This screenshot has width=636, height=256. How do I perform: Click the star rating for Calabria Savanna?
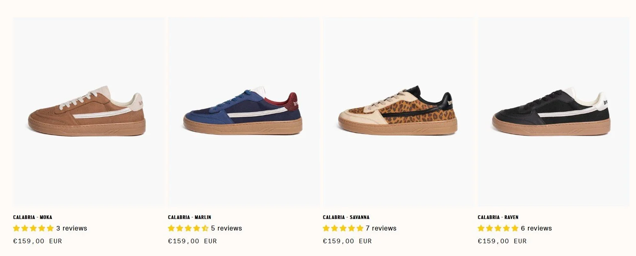point(343,228)
